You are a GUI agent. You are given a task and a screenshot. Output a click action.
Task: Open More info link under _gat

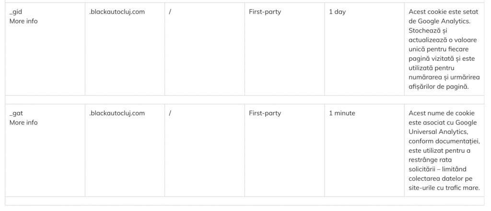(23, 122)
